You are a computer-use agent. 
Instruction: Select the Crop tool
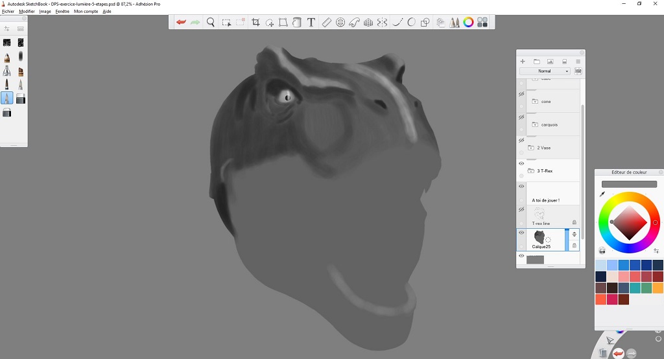pyautogui.click(x=255, y=22)
